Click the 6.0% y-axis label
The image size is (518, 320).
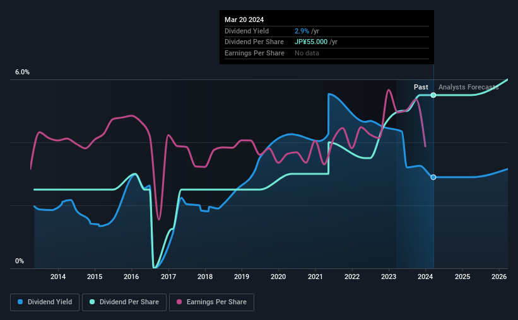pos(22,72)
